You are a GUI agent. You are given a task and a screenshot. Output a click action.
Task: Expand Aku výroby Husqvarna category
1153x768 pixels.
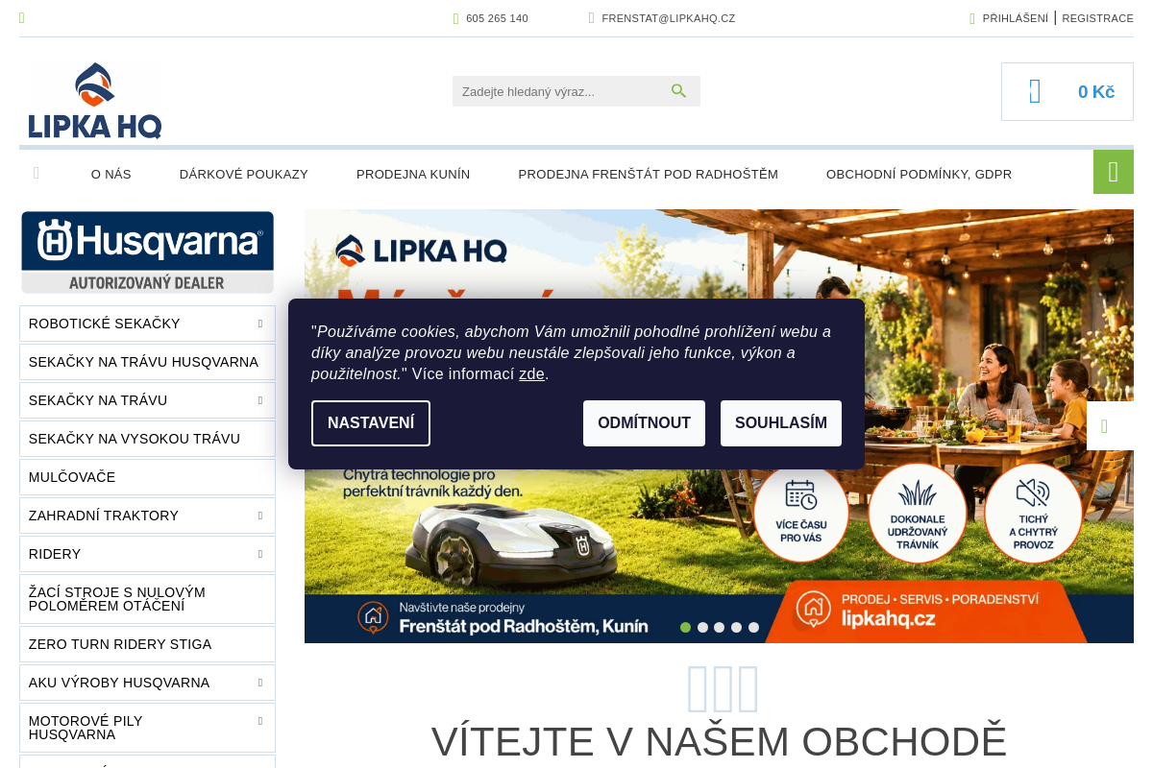click(260, 683)
